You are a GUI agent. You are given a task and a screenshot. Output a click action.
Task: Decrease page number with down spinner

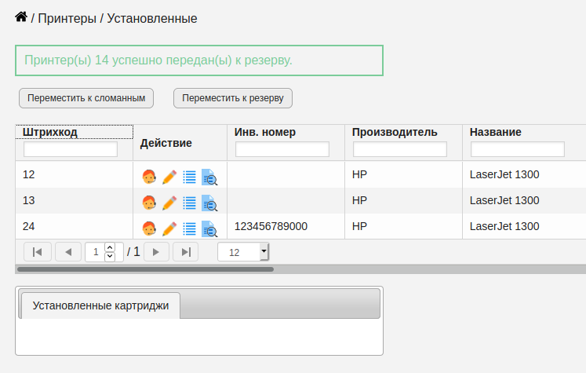click(x=110, y=256)
